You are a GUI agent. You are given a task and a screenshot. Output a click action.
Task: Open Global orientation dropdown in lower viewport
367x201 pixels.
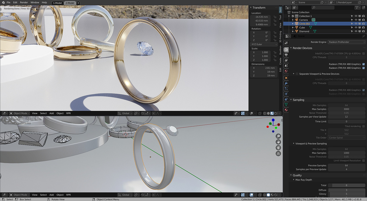coord(125,195)
